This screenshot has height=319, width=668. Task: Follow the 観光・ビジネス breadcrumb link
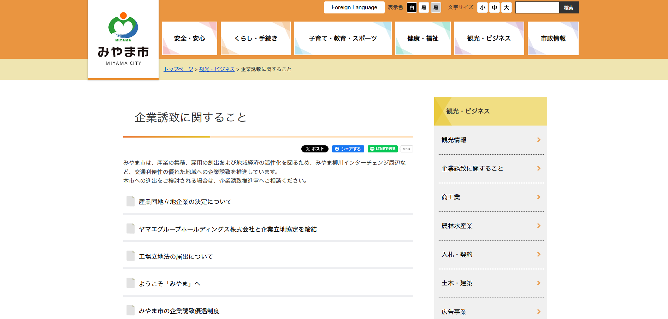pyautogui.click(x=217, y=69)
